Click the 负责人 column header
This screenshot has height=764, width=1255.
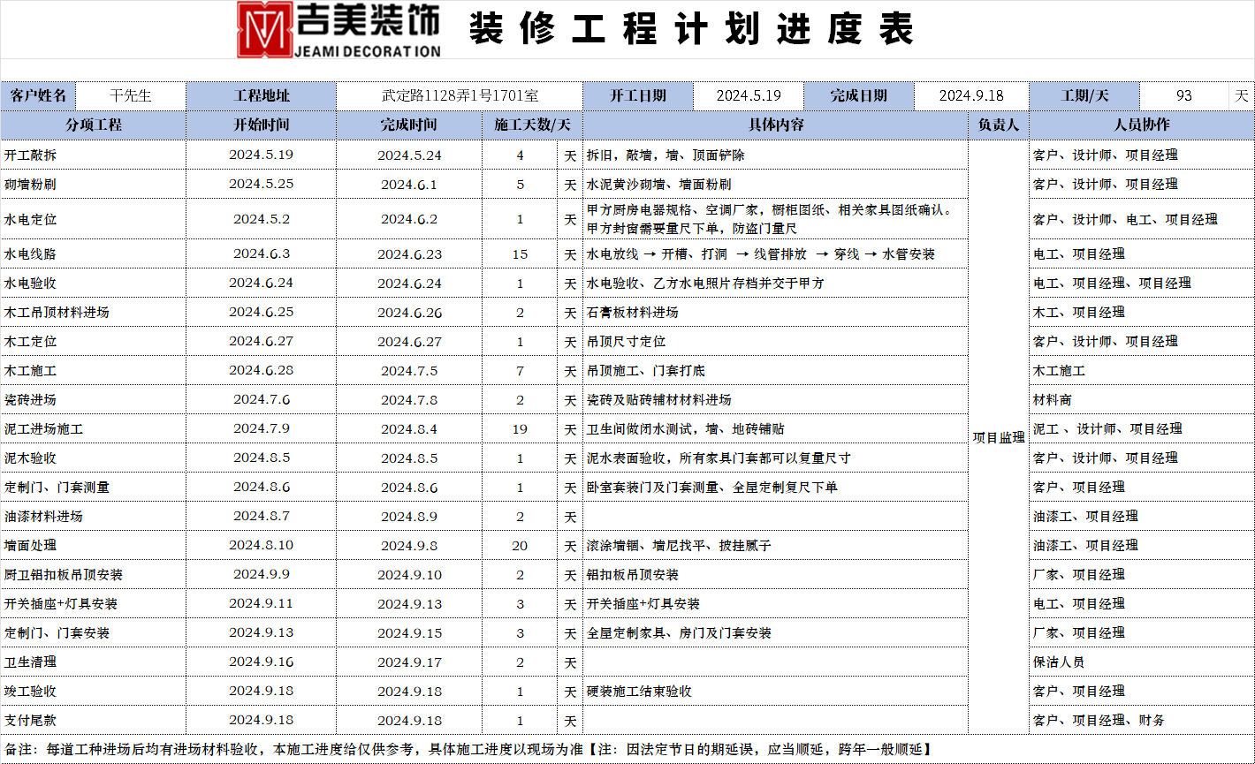(x=999, y=125)
